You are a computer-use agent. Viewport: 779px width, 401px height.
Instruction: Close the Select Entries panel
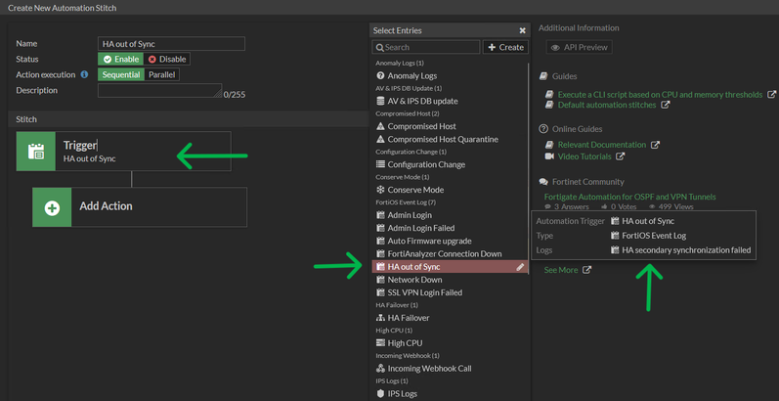tap(522, 30)
